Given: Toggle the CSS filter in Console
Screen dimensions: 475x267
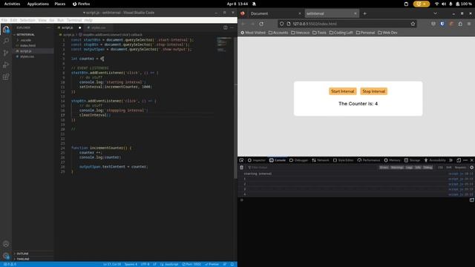Looking at the screenshot, I should [440, 168].
